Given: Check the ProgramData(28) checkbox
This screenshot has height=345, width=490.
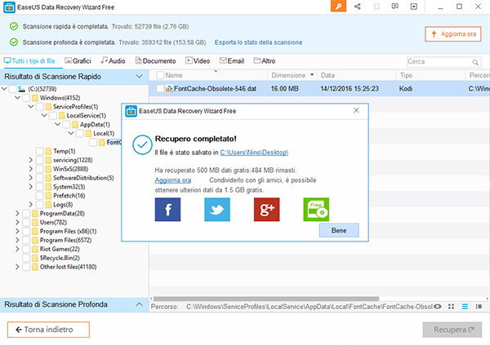Looking at the screenshot, I should coord(26,213).
